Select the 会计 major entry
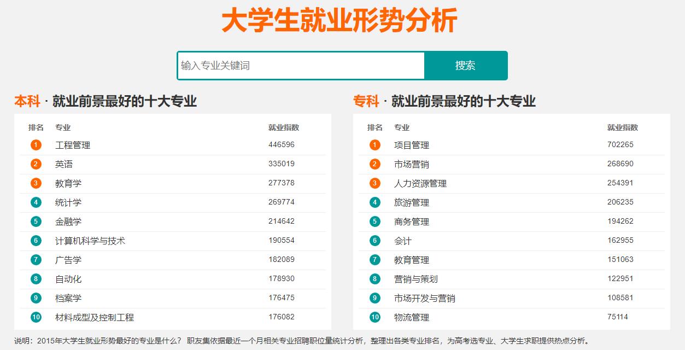Image resolution: width=685 pixels, height=350 pixels. pyautogui.click(x=403, y=241)
